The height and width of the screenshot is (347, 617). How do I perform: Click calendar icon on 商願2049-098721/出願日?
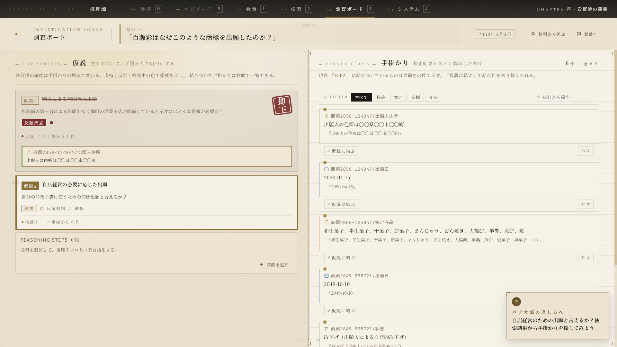point(326,276)
